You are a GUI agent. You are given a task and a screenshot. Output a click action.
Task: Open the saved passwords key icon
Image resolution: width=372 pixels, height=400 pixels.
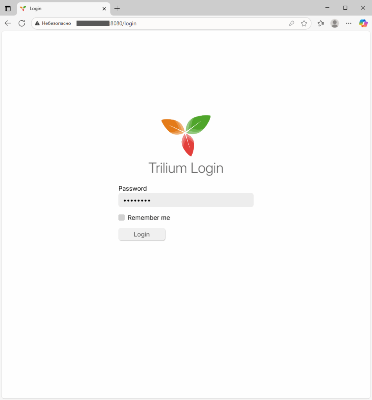(x=292, y=23)
